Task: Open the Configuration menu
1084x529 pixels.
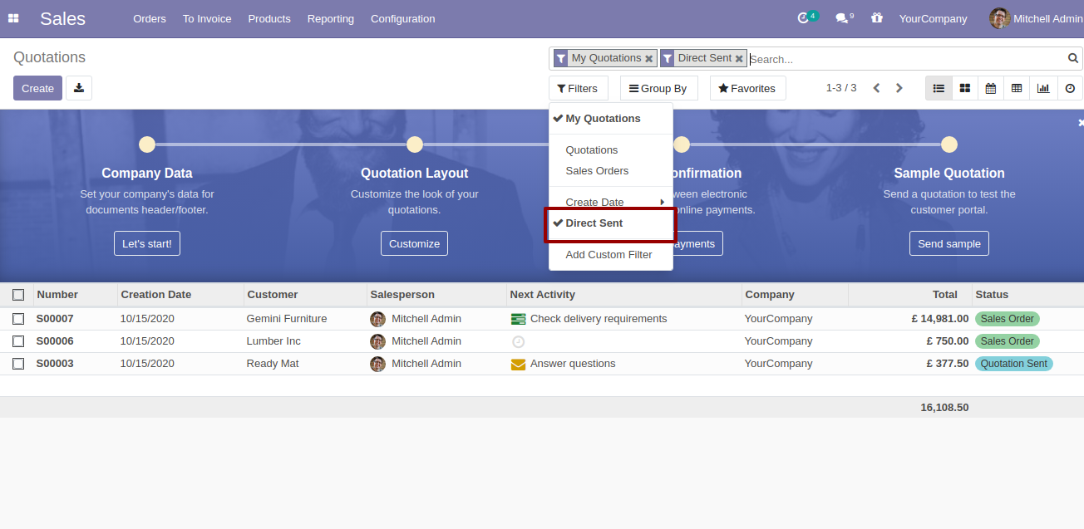Action: 402,18
